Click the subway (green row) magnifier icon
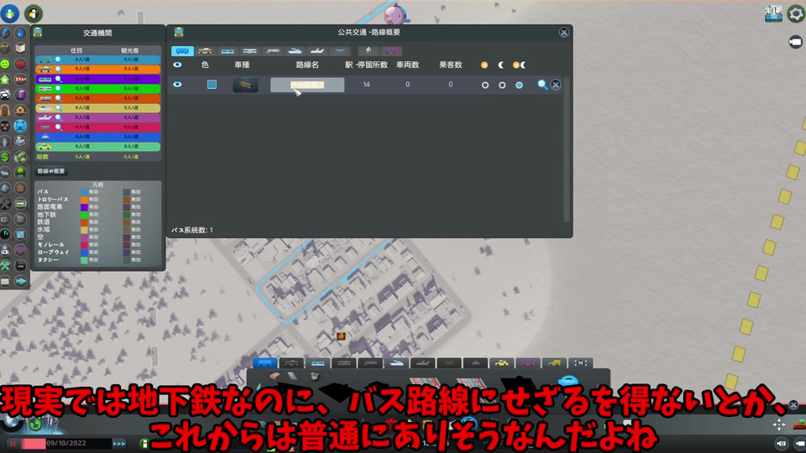Viewport: 806px width, 453px height. point(58,88)
